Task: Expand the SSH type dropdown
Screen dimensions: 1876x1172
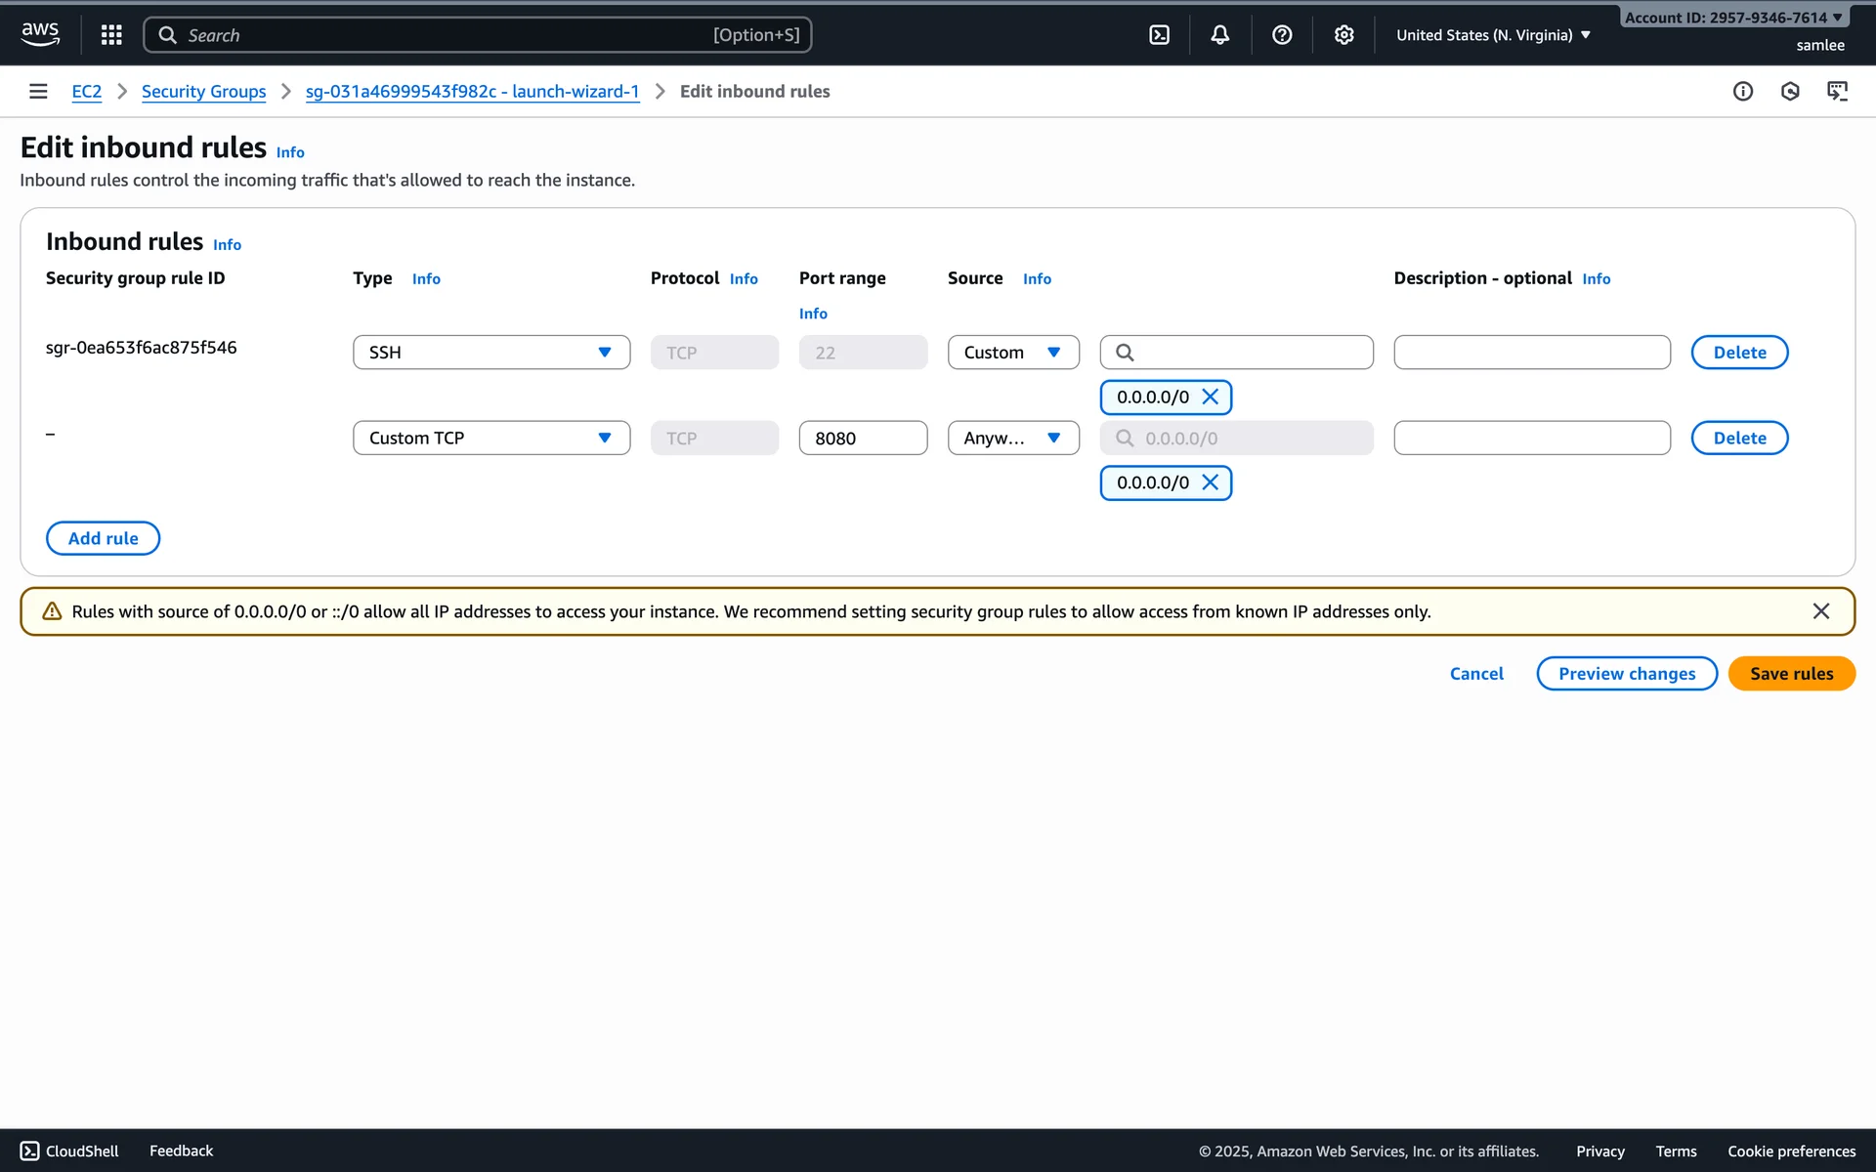Action: [491, 353]
